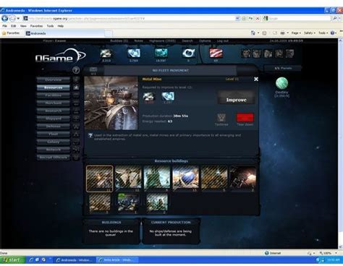Click the browser stop X icon

pyautogui.click(x=258, y=18)
